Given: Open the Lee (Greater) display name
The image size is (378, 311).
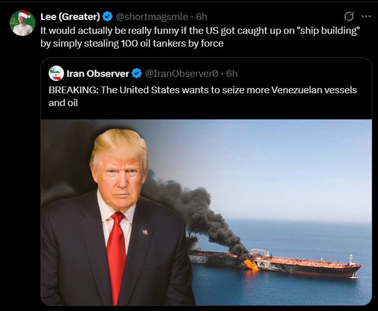Looking at the screenshot, I should [x=70, y=16].
